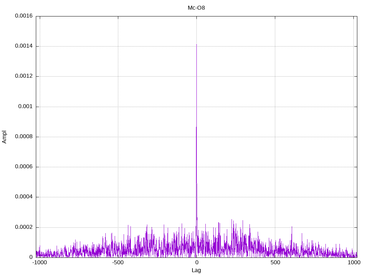
Task: Click the -1000 x-axis tick label
Action: [39, 262]
